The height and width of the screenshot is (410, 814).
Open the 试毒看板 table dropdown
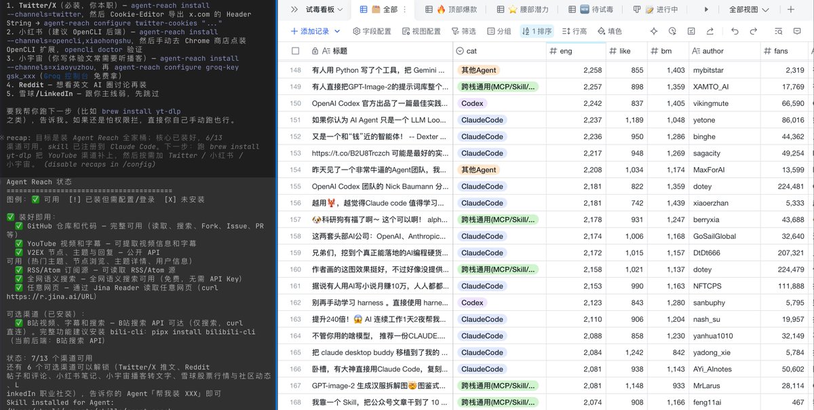click(324, 10)
